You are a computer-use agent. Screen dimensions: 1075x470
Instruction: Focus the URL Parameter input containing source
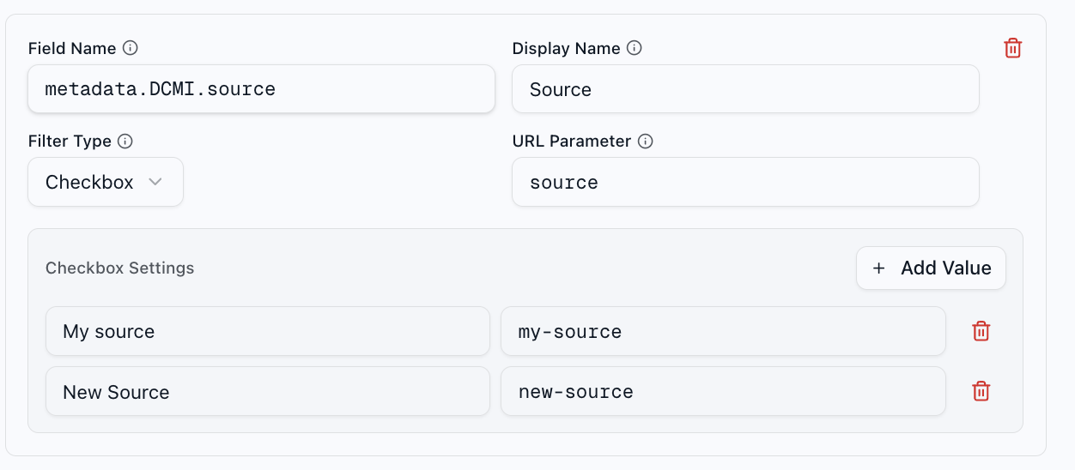click(745, 182)
